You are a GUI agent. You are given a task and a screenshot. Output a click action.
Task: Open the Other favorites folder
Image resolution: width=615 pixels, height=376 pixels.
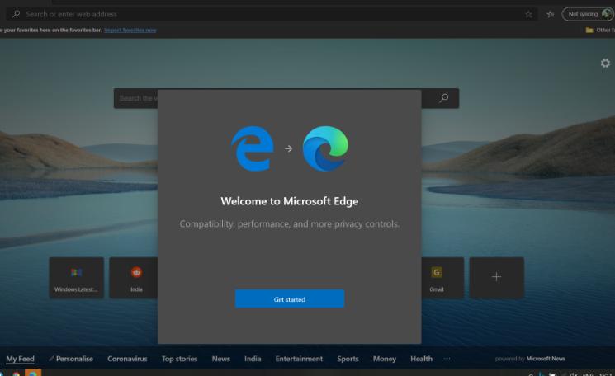[x=600, y=31]
